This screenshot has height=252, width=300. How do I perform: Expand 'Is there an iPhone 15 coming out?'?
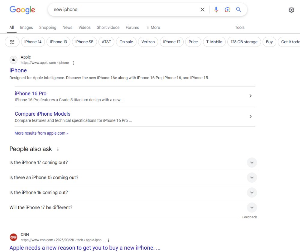(252, 178)
